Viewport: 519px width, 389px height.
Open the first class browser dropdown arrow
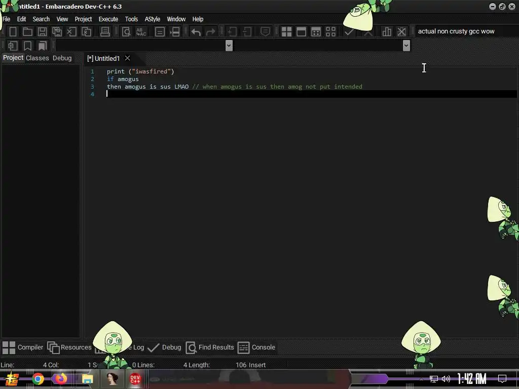pos(229,46)
